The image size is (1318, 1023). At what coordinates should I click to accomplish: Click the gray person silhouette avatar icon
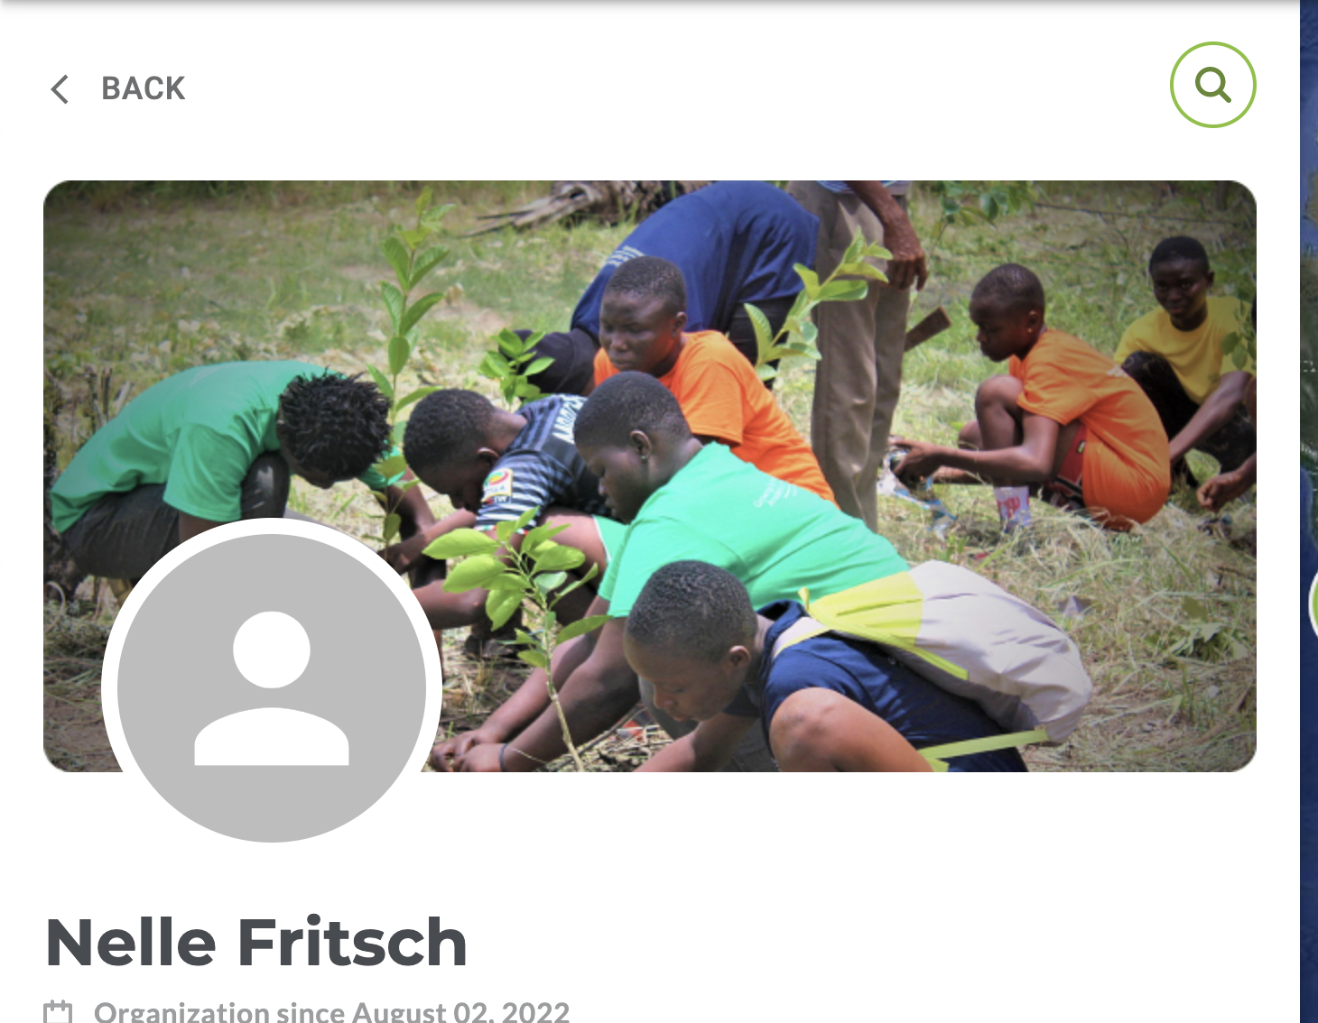point(272,688)
